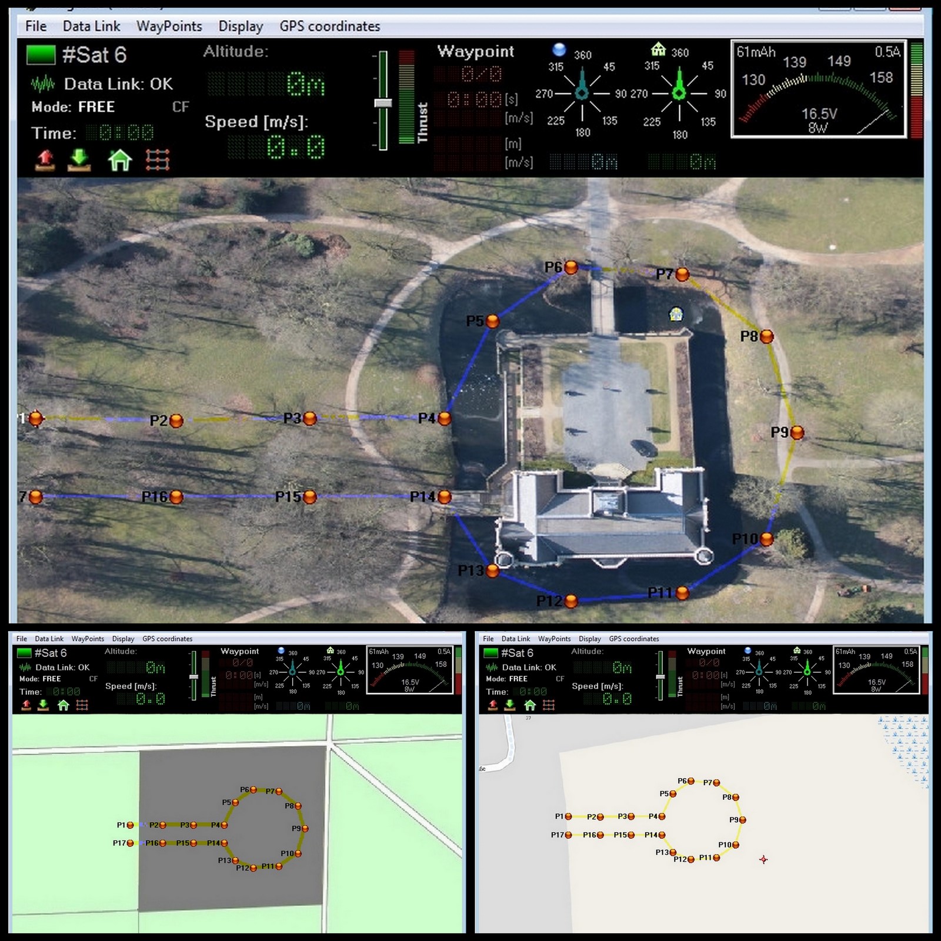Select waypoint P5 on the bottom-left gray map
Image resolution: width=941 pixels, height=941 pixels.
[x=235, y=802]
